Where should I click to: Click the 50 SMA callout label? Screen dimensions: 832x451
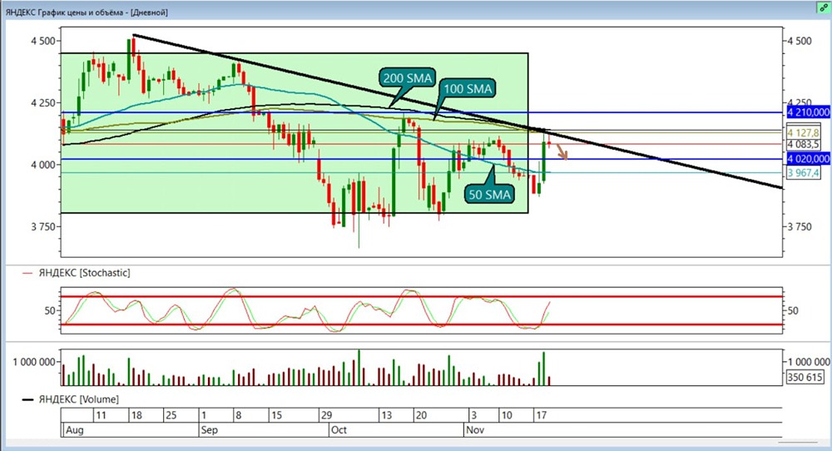(x=489, y=194)
